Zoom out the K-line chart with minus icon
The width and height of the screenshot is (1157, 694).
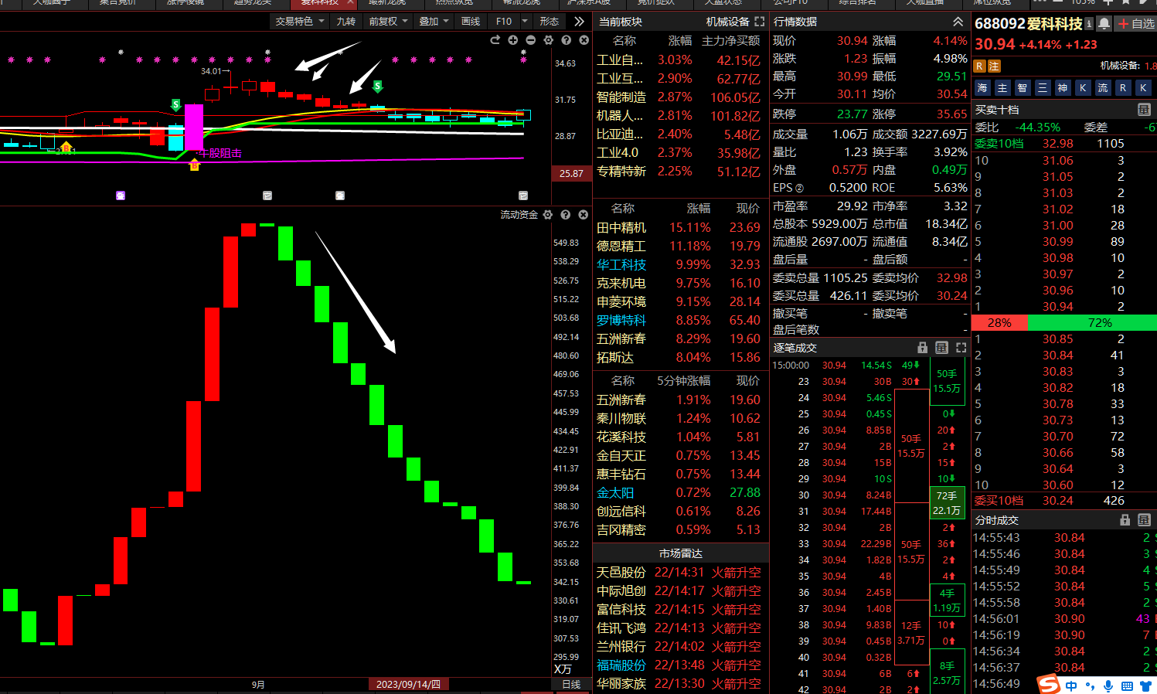[531, 40]
